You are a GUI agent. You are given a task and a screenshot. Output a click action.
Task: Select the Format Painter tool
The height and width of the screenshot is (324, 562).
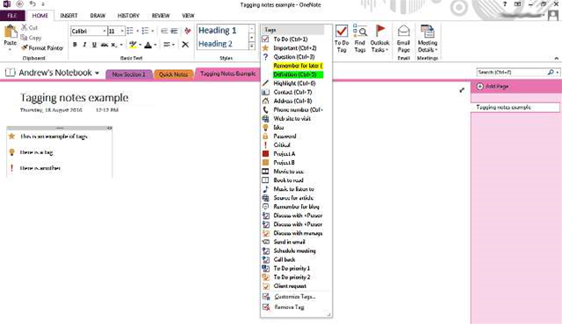42,47
